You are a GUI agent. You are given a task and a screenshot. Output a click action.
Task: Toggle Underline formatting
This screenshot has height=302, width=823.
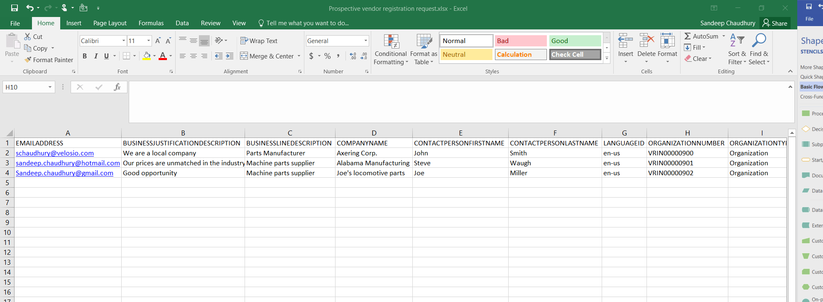[107, 56]
